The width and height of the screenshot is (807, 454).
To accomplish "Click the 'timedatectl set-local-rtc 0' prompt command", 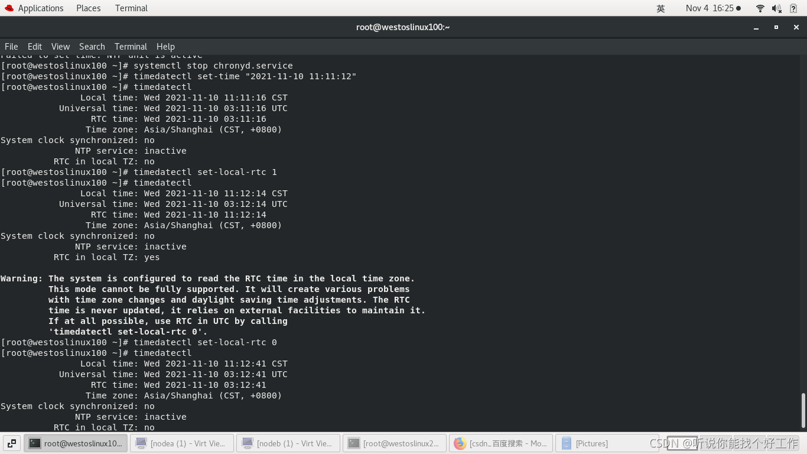I will [x=205, y=342].
